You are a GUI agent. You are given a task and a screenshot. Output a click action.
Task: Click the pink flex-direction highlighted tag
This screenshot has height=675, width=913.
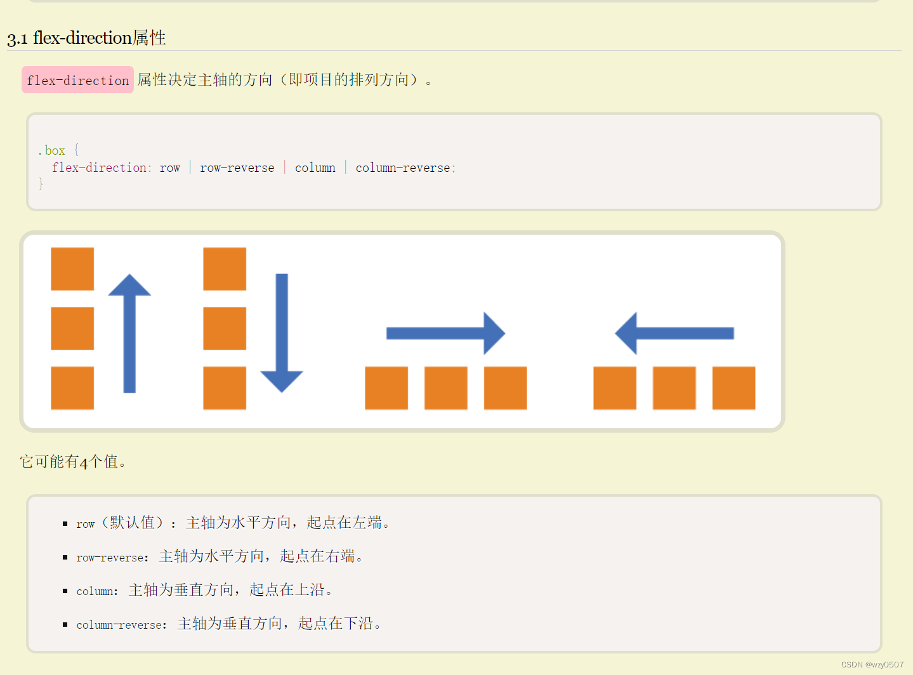(77, 80)
